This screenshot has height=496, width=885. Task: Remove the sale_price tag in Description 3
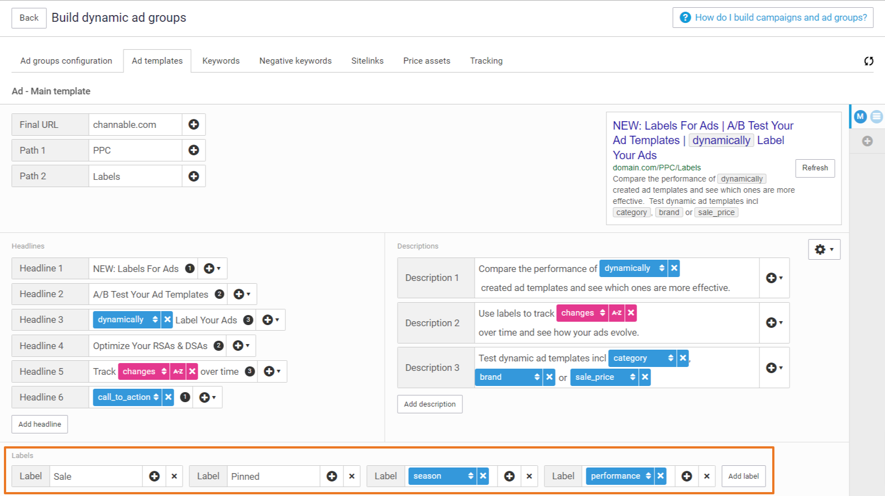pos(645,377)
